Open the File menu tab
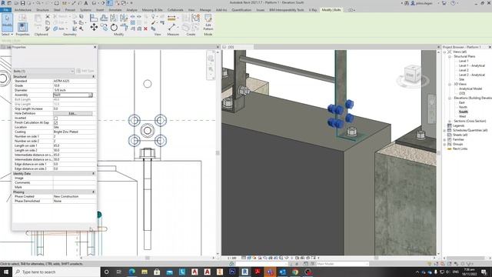 (5, 10)
